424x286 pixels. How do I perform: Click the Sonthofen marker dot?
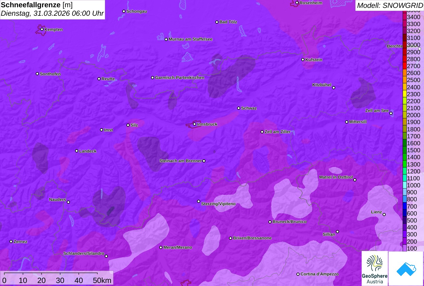pyautogui.click(x=38, y=74)
